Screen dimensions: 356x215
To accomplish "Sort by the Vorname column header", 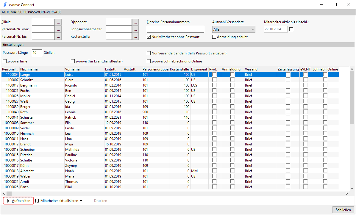I will [x=84, y=69].
